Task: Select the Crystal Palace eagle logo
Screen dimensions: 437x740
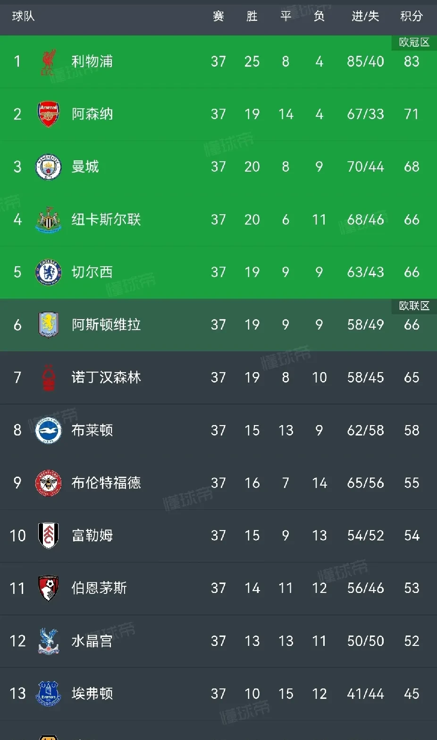Action: click(48, 641)
